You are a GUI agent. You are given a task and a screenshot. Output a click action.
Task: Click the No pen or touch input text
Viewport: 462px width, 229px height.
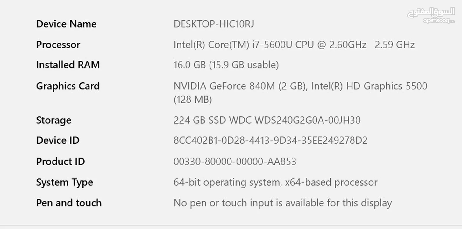pos(283,203)
